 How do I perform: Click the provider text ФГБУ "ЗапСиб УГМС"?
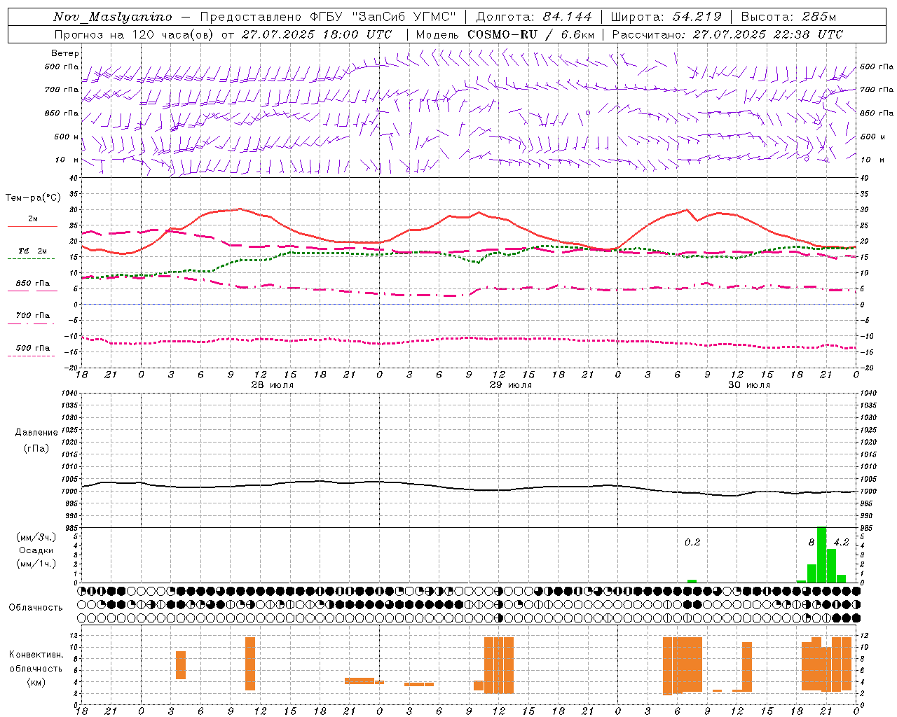coord(383,17)
